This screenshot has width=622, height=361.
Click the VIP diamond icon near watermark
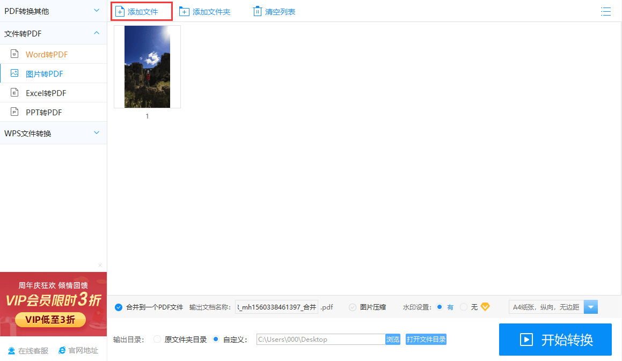485,307
